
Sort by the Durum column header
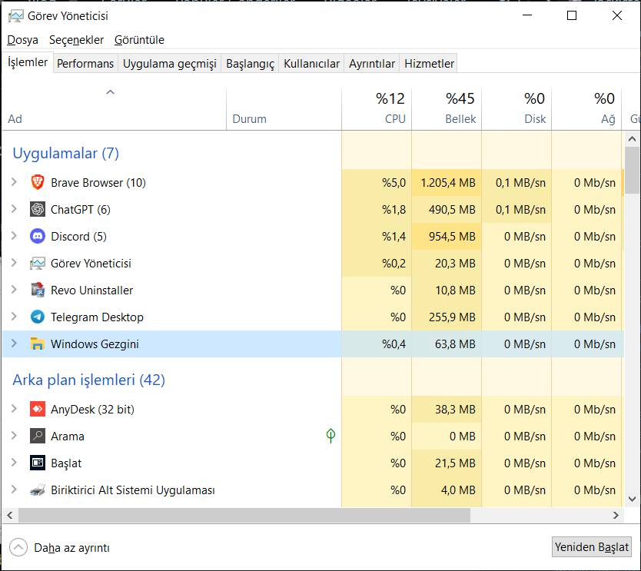coord(284,109)
